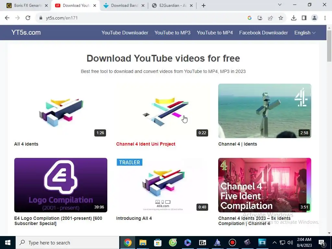Click the install app icon in address bar
Screen dimensions: 332x249
click(260, 18)
